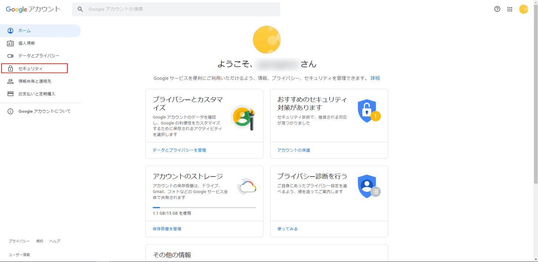
Task: Open the ヘルプ footer link
Action: click(55, 241)
